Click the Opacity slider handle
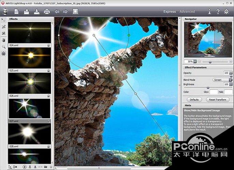 (231, 76)
